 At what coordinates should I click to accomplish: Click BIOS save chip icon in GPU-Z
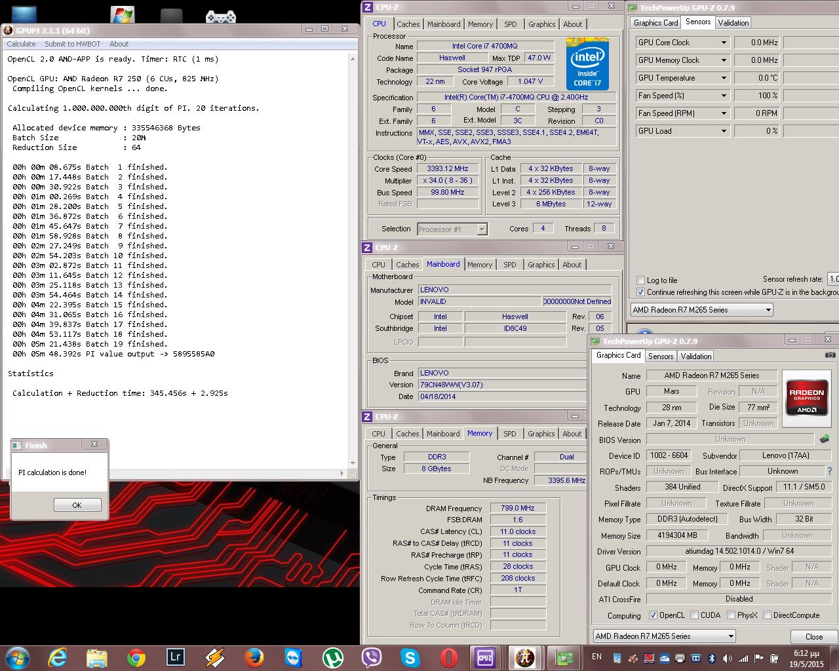(825, 439)
